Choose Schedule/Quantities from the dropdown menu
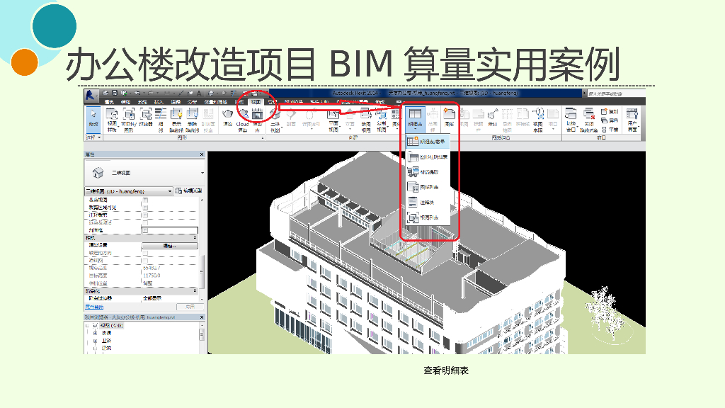The image size is (725, 408). 427,142
